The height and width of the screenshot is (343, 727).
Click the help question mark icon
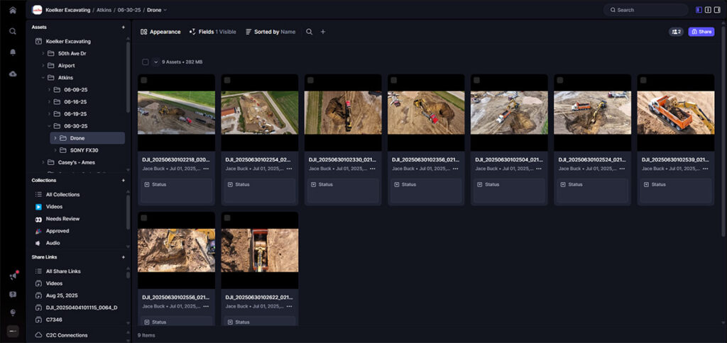[x=13, y=294]
